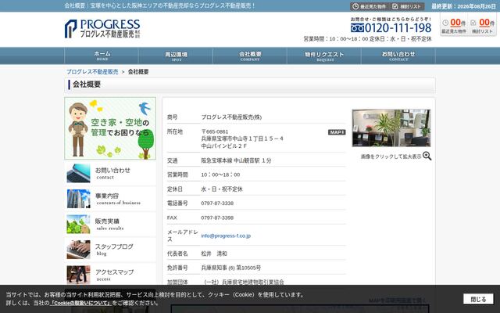
Task: Click keyboard typing thumbnail beside スタッフブログ
Action: pyautogui.click(x=78, y=250)
